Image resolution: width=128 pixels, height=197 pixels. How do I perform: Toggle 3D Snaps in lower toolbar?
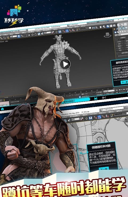[x=95, y=118]
